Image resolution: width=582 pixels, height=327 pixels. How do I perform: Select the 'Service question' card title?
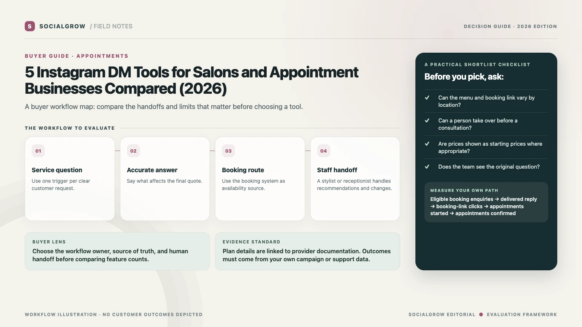[57, 170]
